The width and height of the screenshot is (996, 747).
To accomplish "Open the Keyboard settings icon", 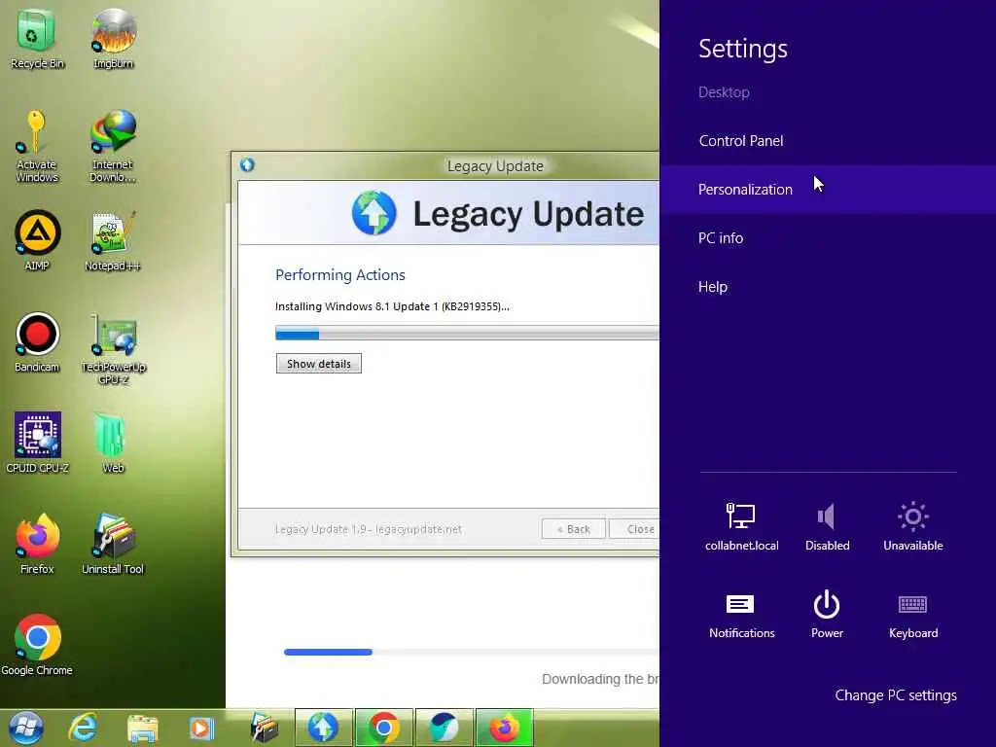I will tap(912, 615).
